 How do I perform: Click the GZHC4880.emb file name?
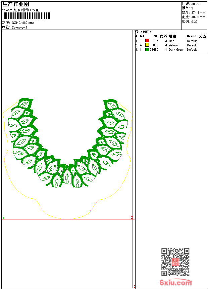23,23
